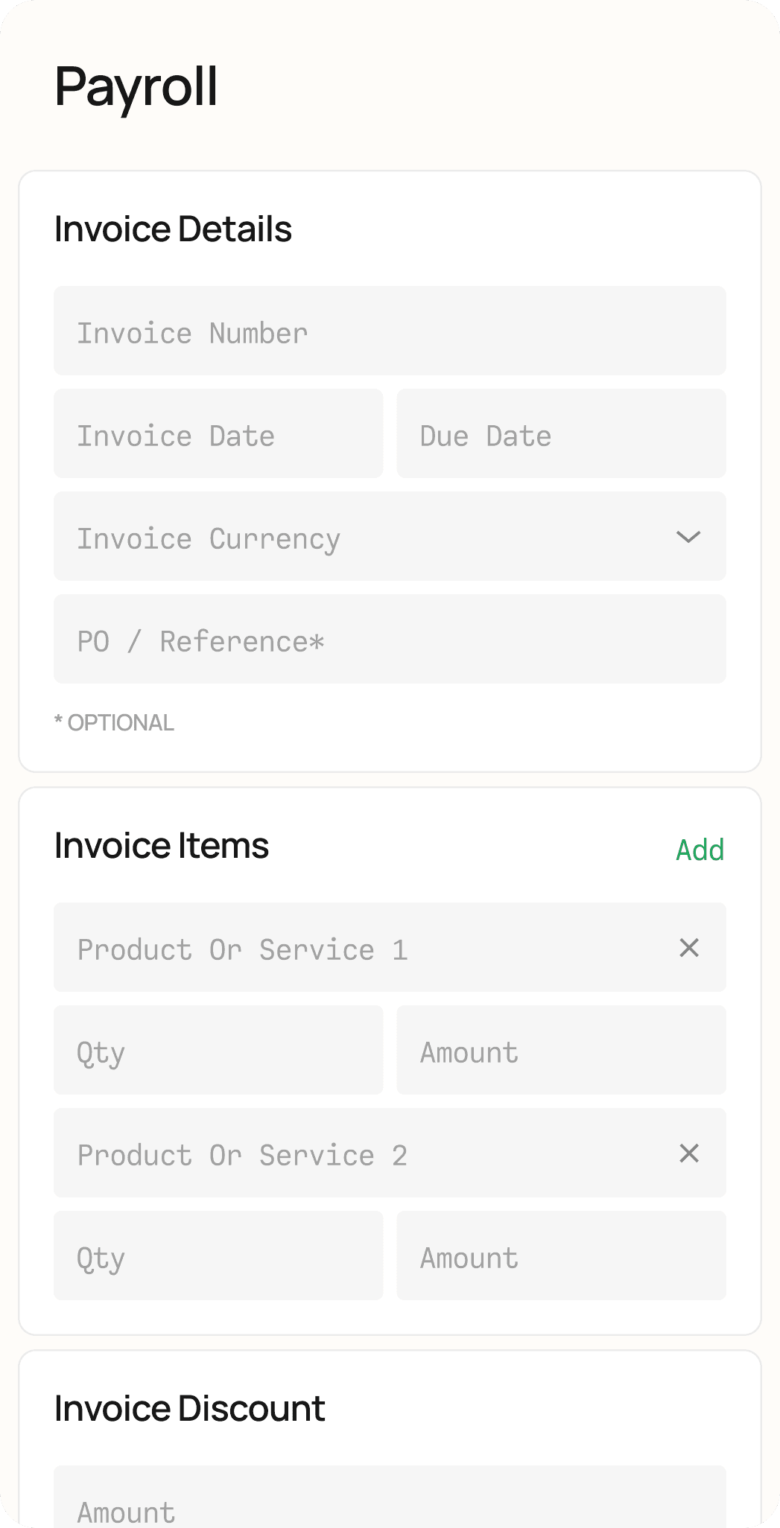Click the Payroll page title
The width and height of the screenshot is (780, 1528).
click(136, 87)
